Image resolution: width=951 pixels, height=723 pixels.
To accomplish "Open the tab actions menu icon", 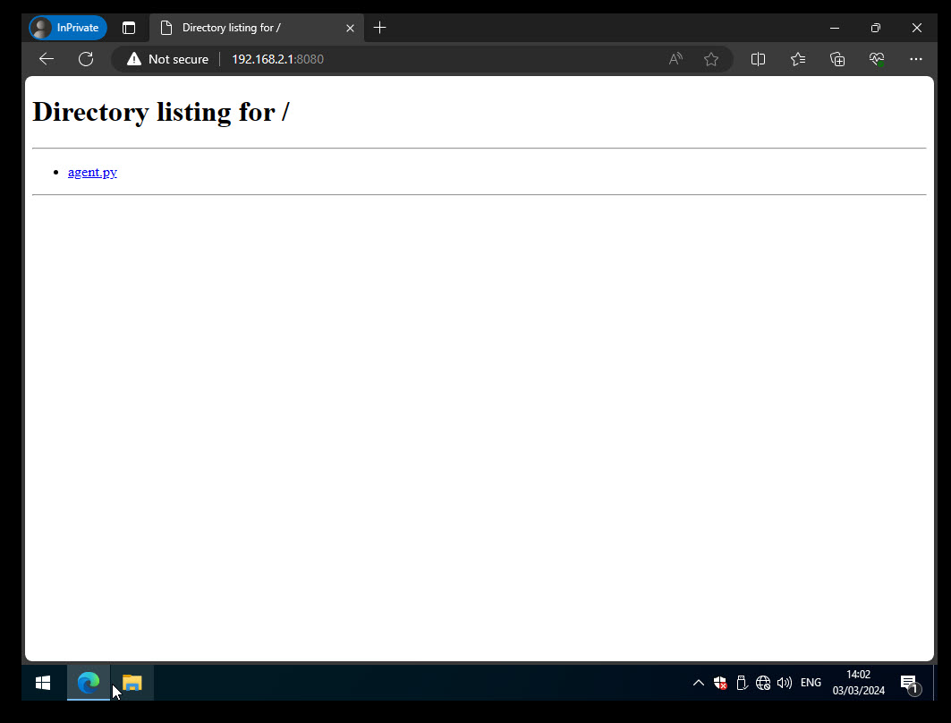I will [129, 28].
